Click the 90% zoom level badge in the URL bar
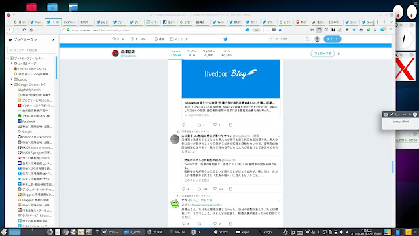 click(256, 30)
